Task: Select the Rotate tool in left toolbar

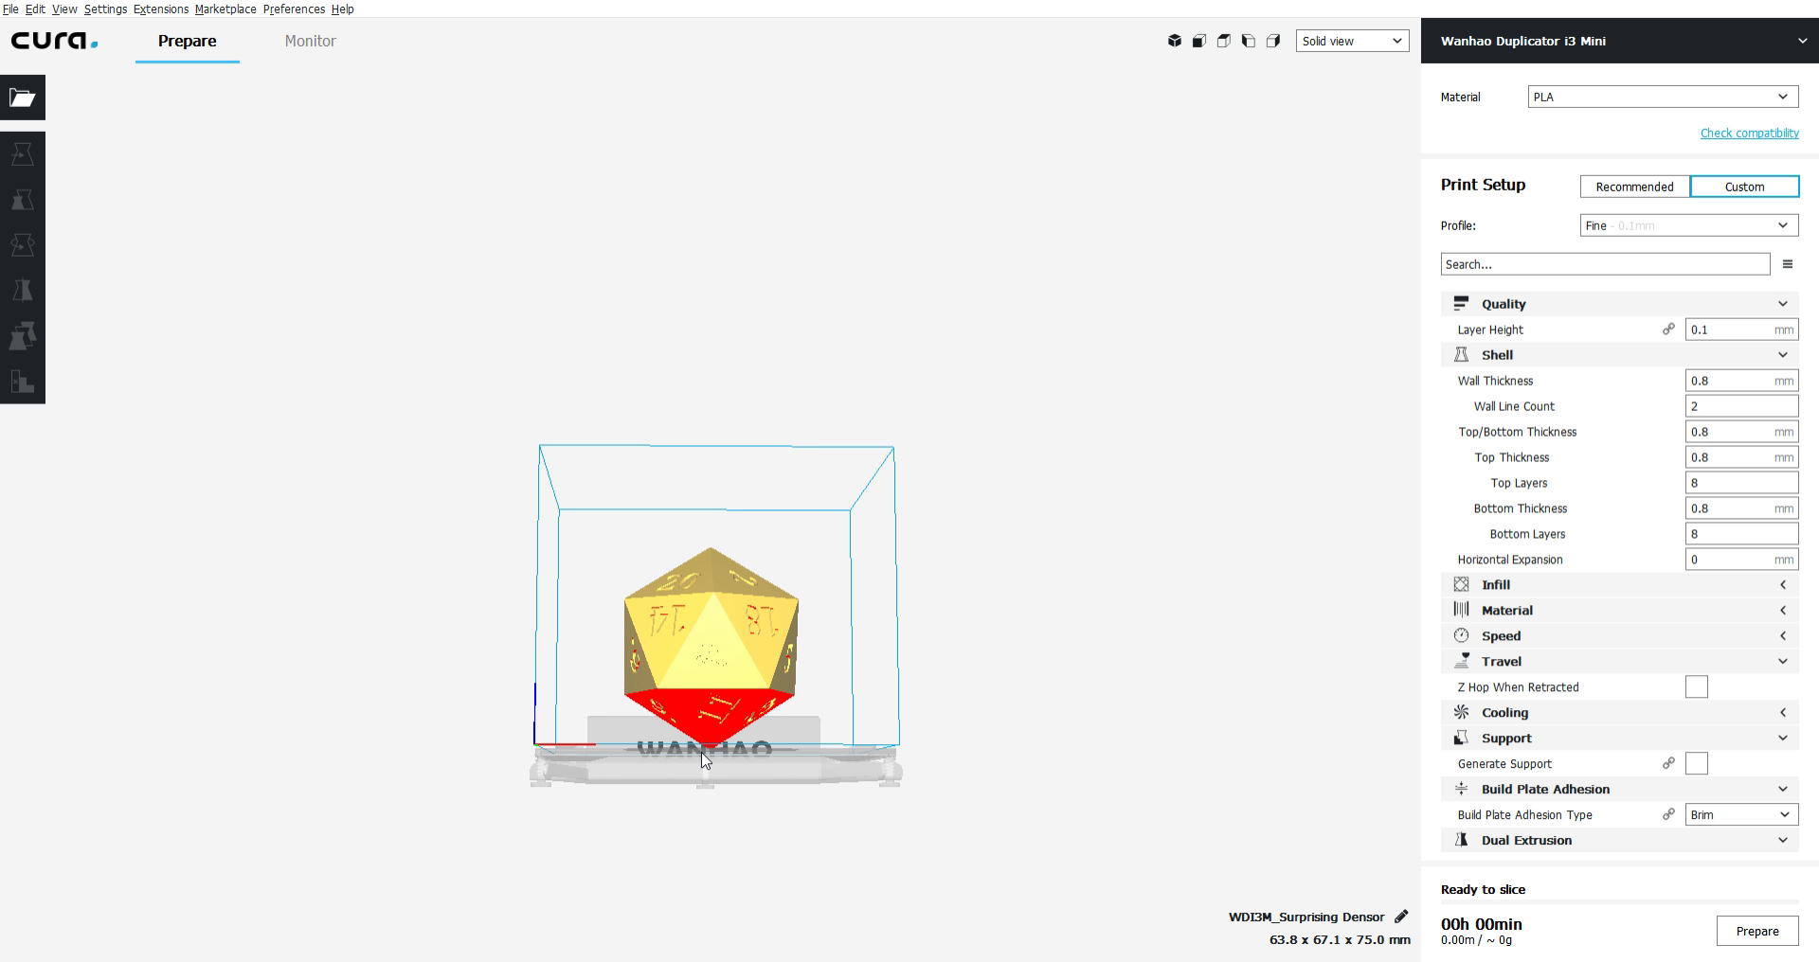Action: coord(23,244)
